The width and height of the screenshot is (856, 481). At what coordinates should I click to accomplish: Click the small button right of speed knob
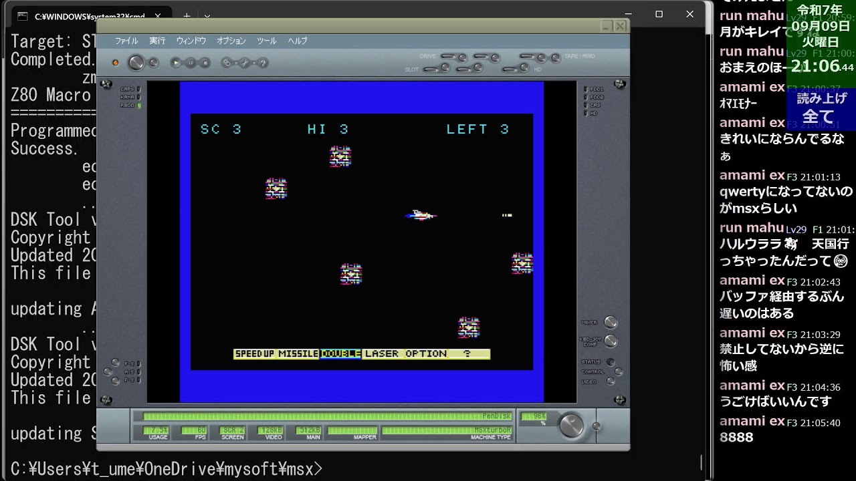597,426
